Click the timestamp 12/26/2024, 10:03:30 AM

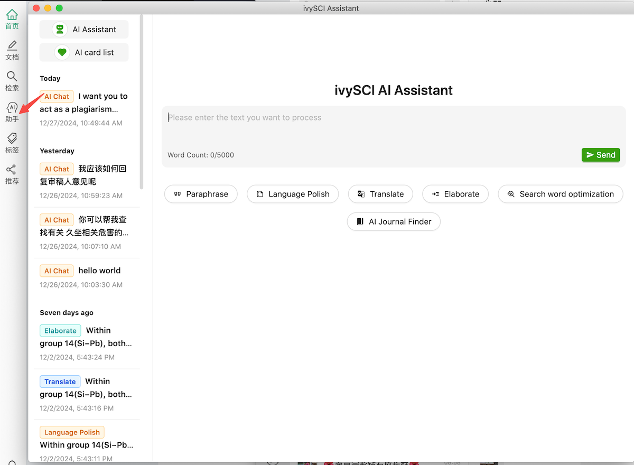click(81, 285)
